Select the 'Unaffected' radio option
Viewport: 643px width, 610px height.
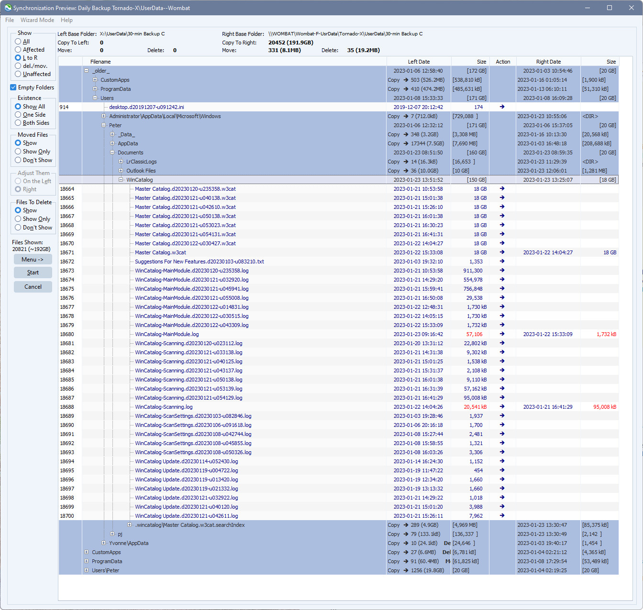[x=18, y=74]
